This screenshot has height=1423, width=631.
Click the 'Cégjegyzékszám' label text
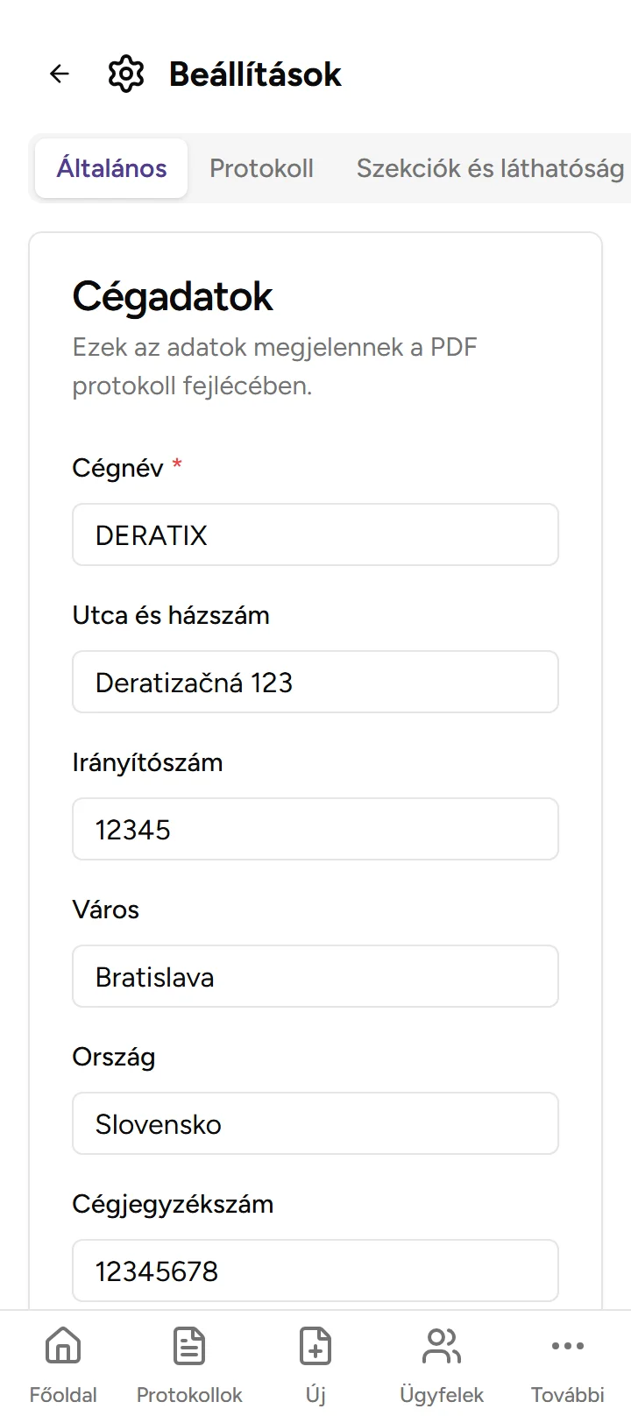point(173,1204)
